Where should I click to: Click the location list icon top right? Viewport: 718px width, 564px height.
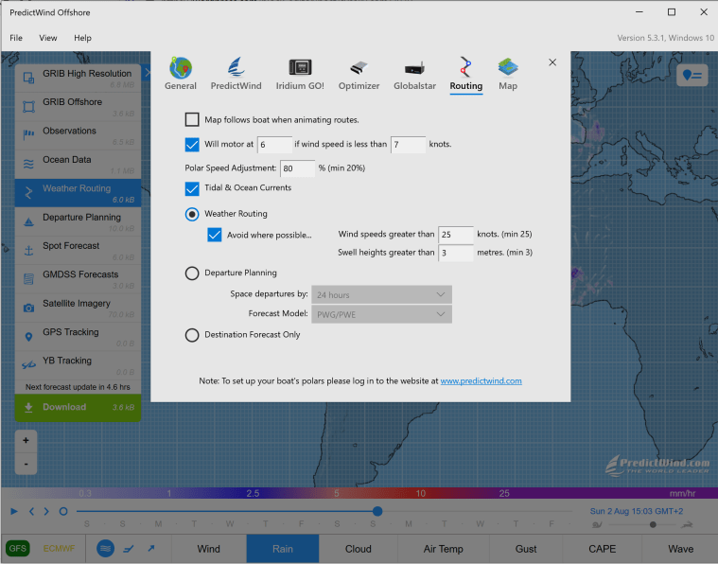click(693, 76)
